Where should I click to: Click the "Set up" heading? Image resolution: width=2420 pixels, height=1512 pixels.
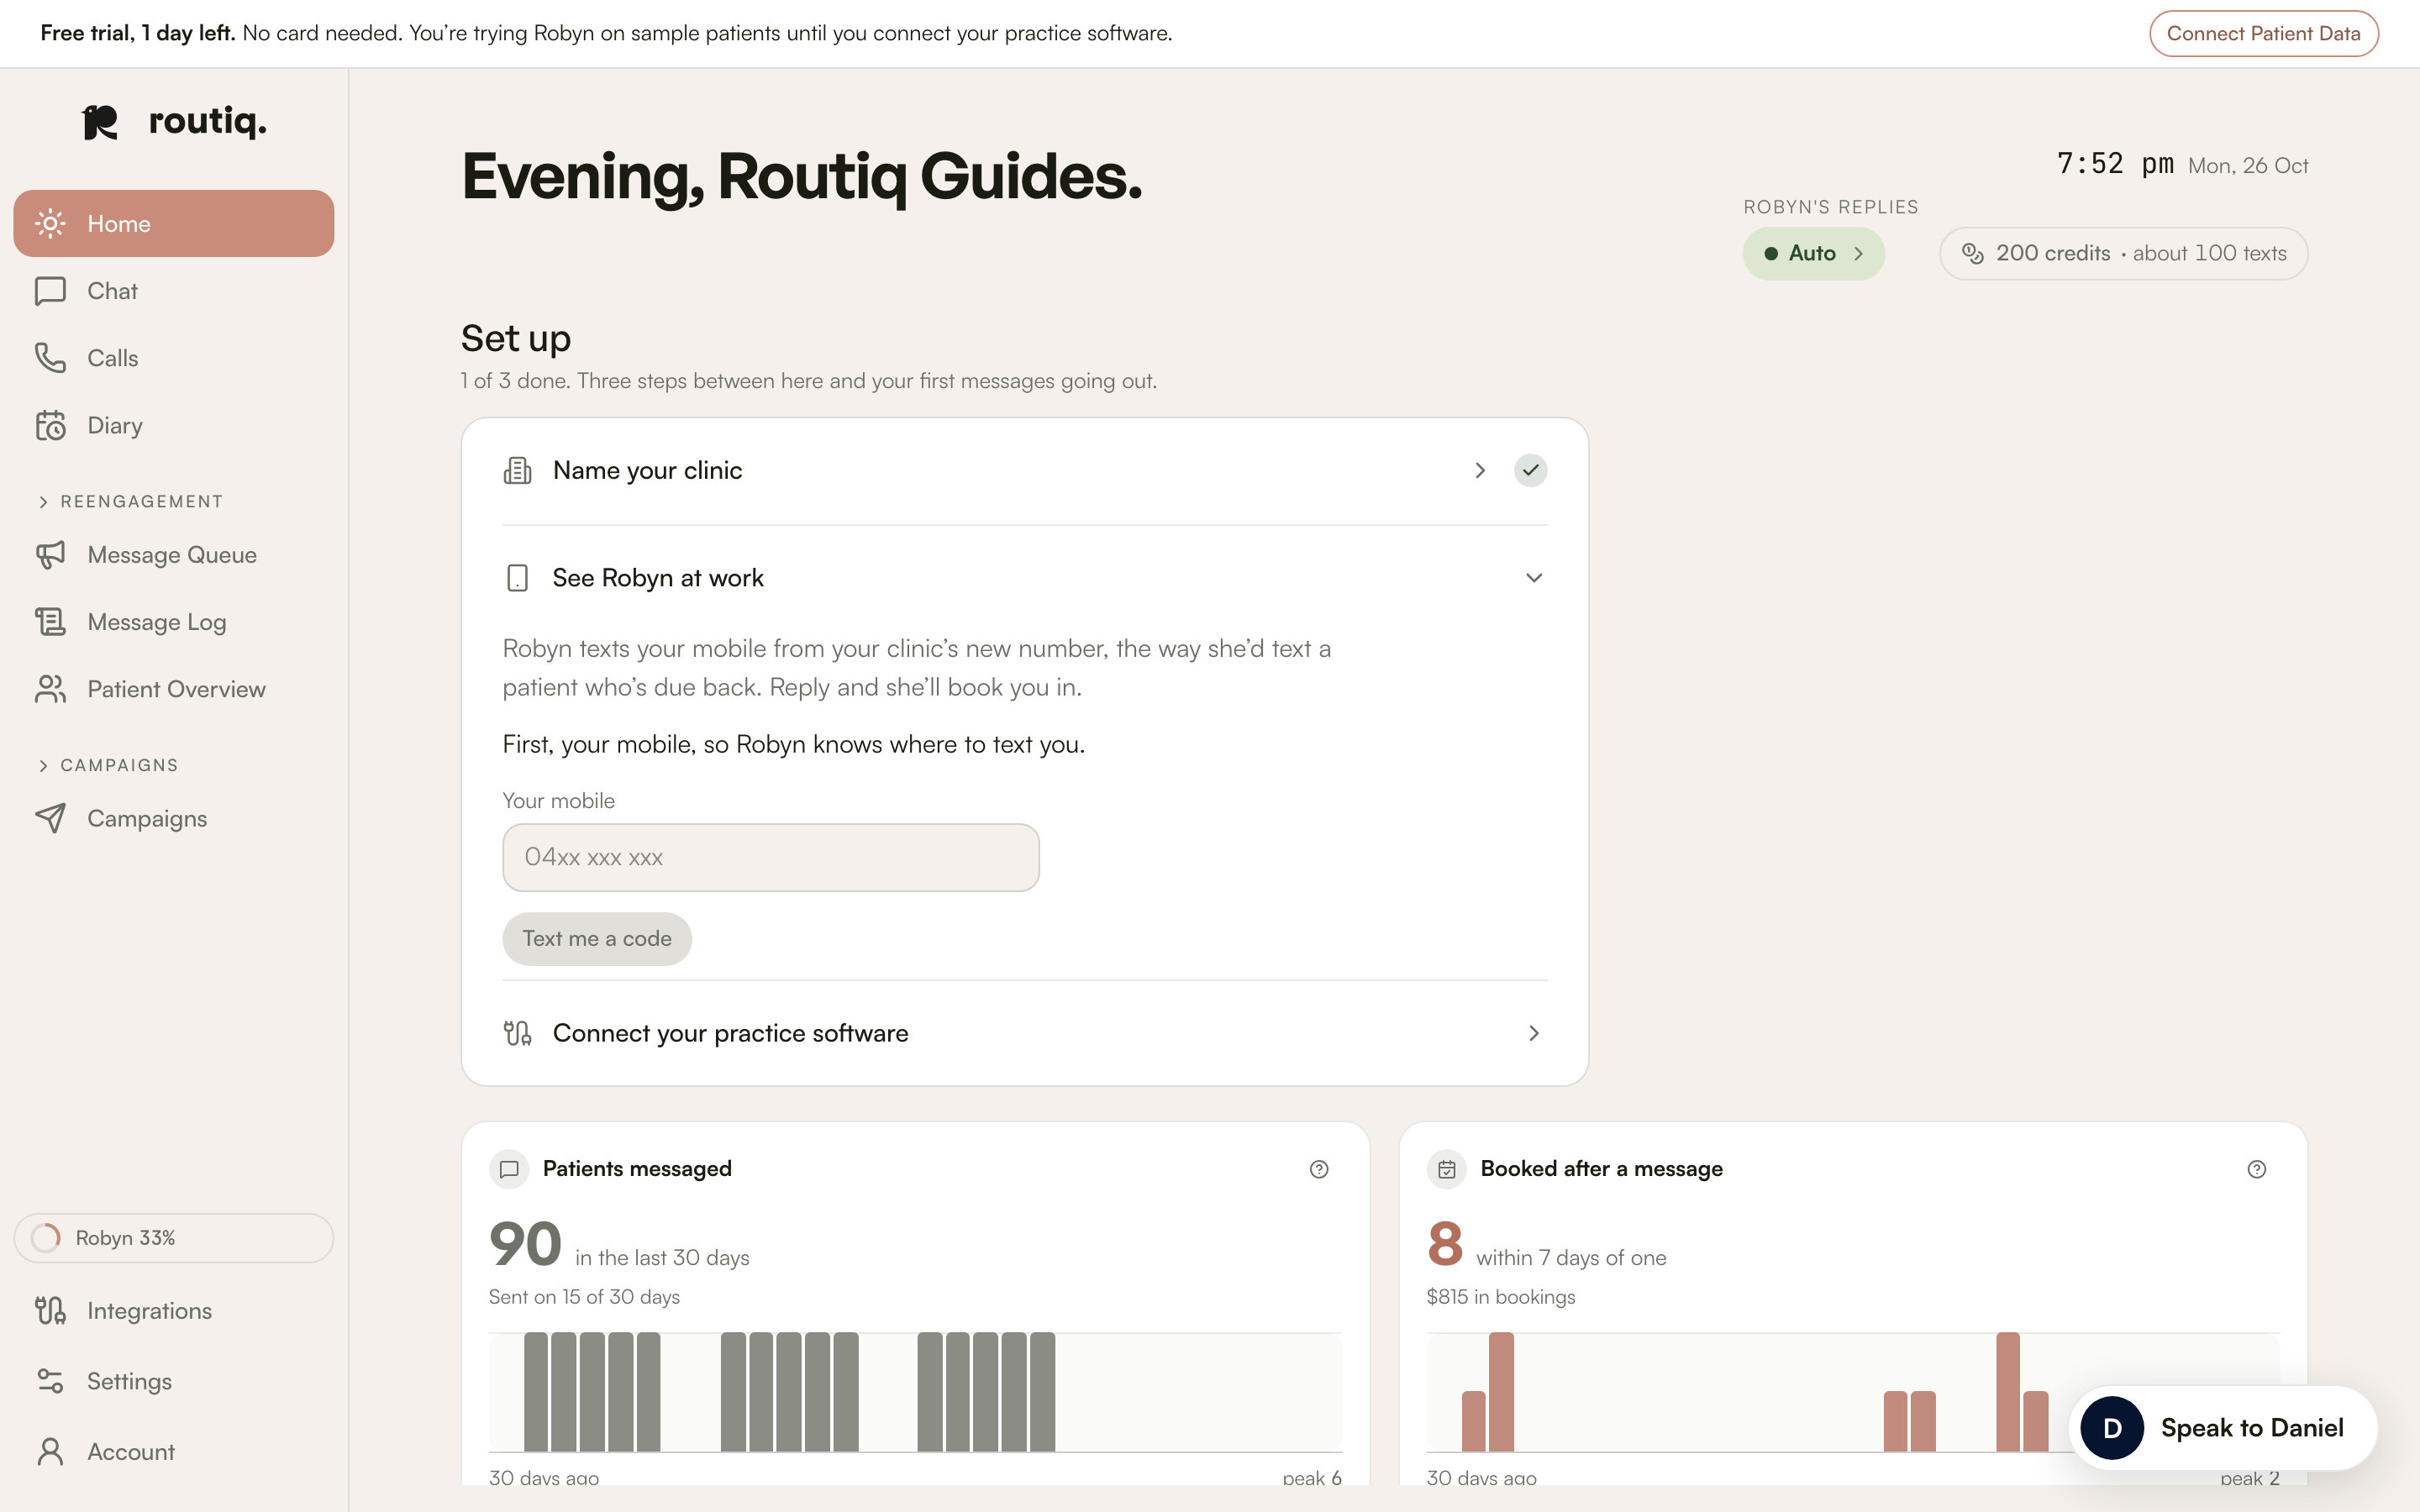[516, 338]
